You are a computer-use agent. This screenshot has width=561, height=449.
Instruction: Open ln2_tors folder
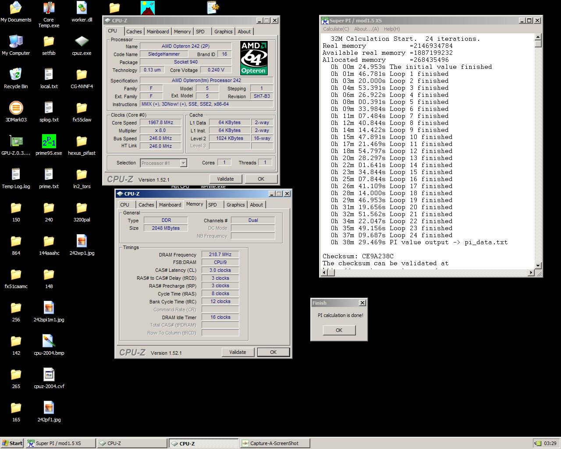[82, 178]
